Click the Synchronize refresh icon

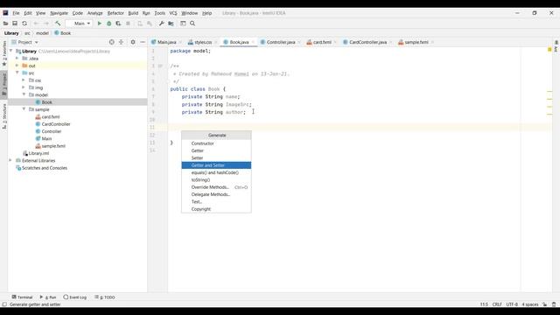[24, 24]
